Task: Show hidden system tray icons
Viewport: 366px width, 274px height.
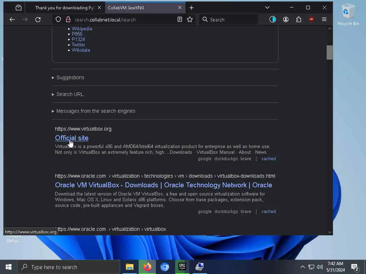Action: tap(302, 267)
